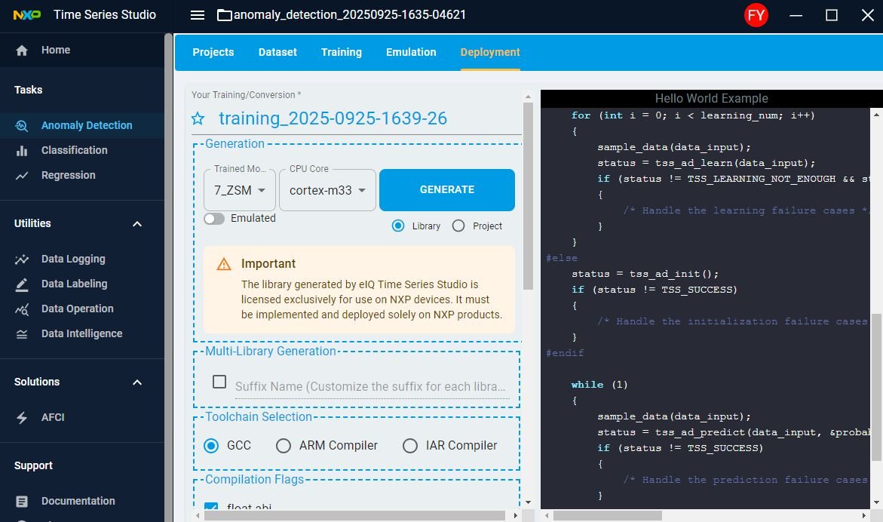The image size is (883, 522).
Task: Switch to the Emulation tab
Action: tap(411, 52)
